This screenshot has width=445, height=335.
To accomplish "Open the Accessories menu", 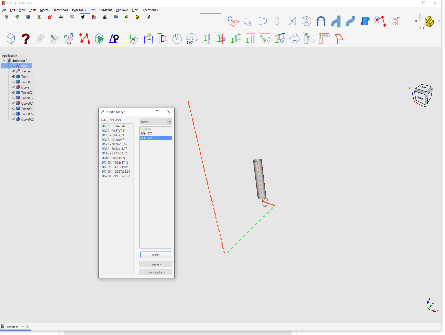I will 150,10.
